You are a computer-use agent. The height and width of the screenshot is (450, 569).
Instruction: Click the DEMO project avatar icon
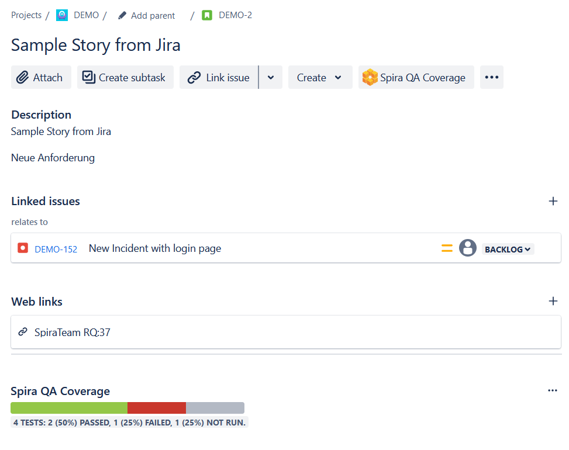coord(62,15)
